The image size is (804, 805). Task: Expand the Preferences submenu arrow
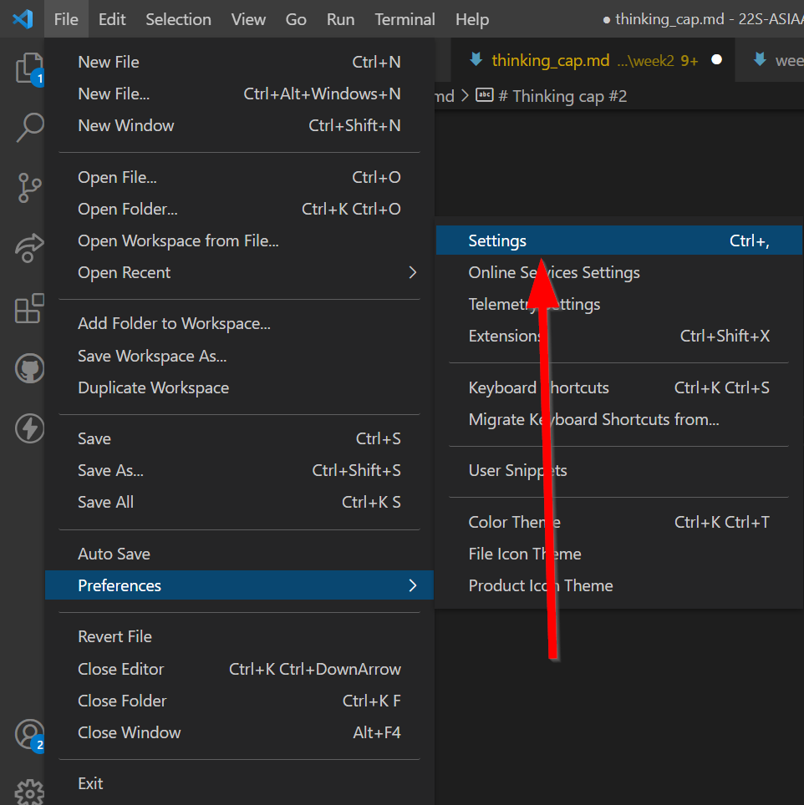coord(412,585)
